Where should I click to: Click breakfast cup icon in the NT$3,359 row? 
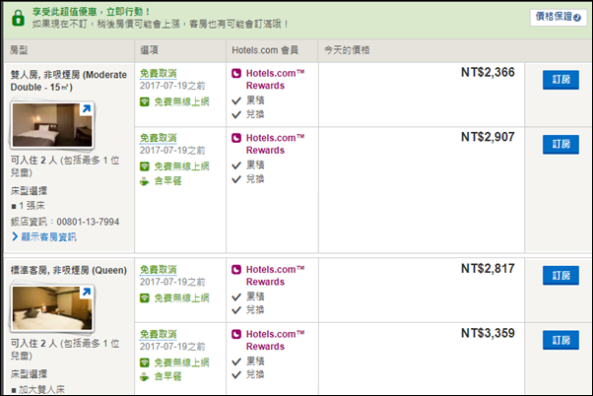[144, 376]
